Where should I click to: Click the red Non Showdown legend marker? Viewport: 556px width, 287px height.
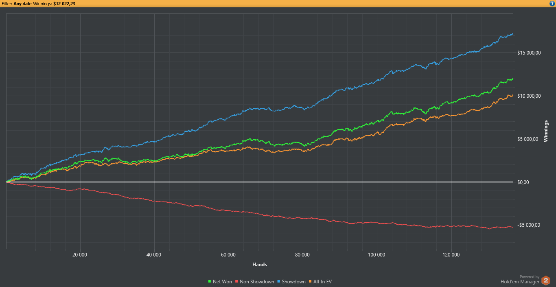pyautogui.click(x=236, y=282)
